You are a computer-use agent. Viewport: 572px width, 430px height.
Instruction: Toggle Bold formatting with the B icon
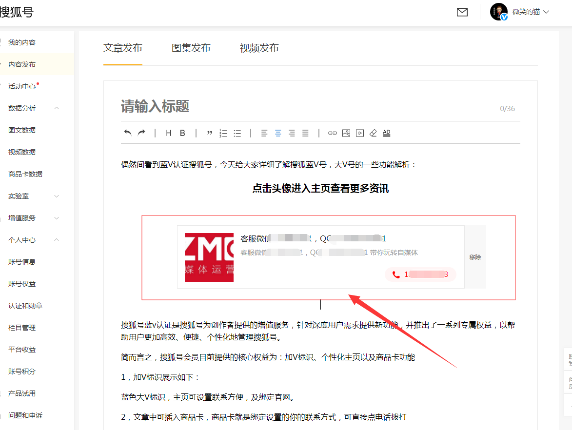click(182, 133)
